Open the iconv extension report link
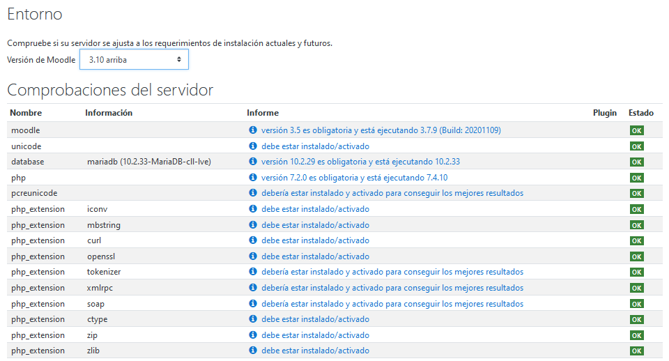 tap(315, 208)
